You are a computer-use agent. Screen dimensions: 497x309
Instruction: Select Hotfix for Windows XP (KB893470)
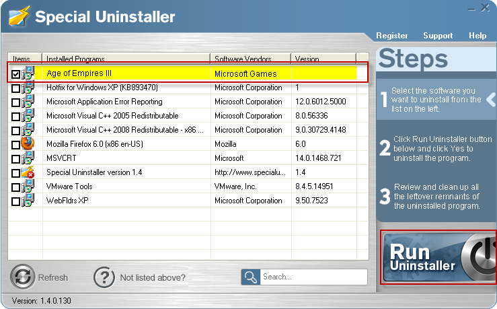coord(102,88)
